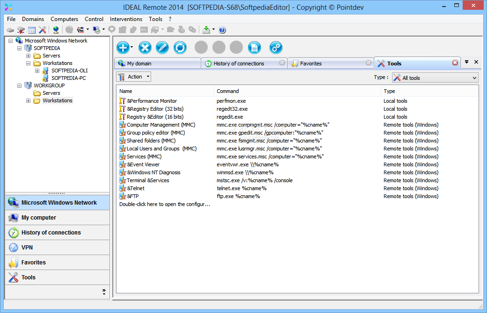
Task: Open the Control menu
Action: [94, 19]
